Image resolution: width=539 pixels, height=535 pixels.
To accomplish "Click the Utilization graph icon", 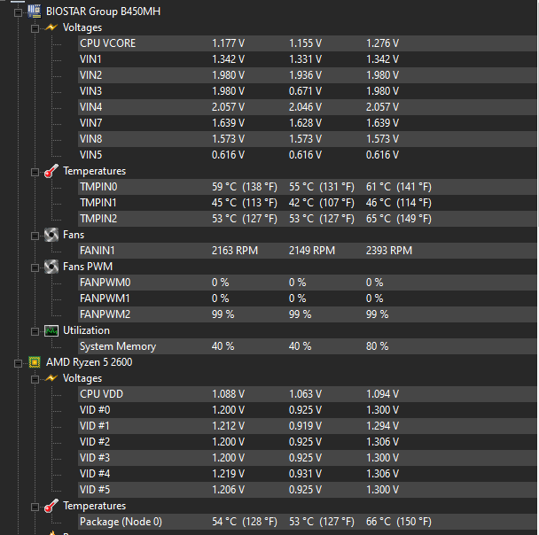I will [x=51, y=330].
